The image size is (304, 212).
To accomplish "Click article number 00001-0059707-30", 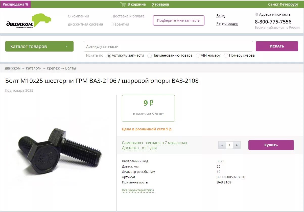I will pyautogui.click(x=231, y=177).
